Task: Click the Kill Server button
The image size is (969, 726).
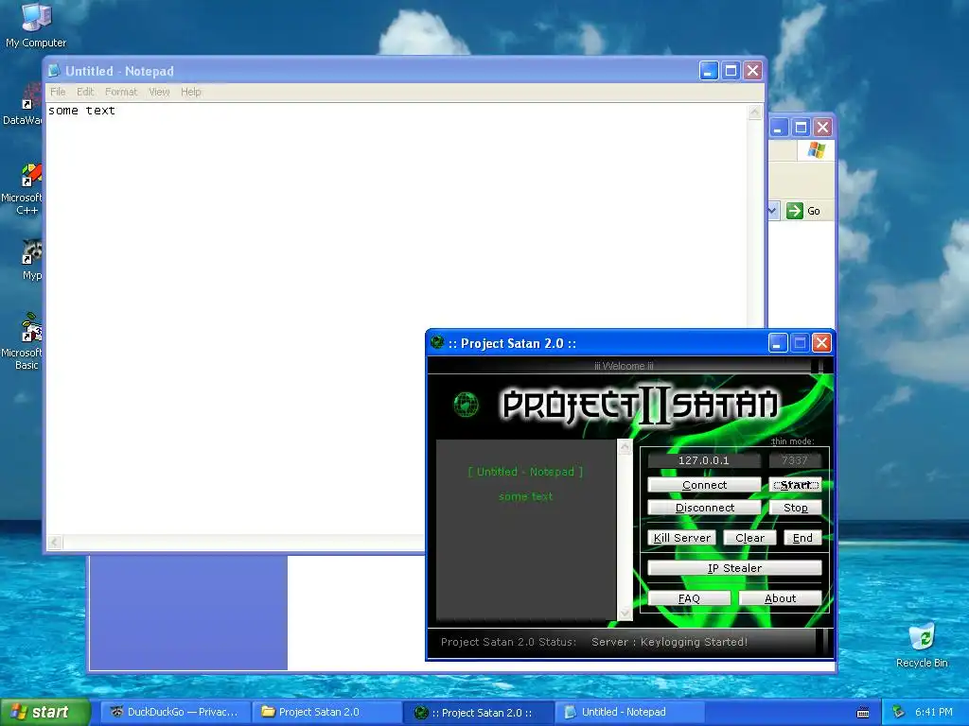Action: click(x=681, y=538)
